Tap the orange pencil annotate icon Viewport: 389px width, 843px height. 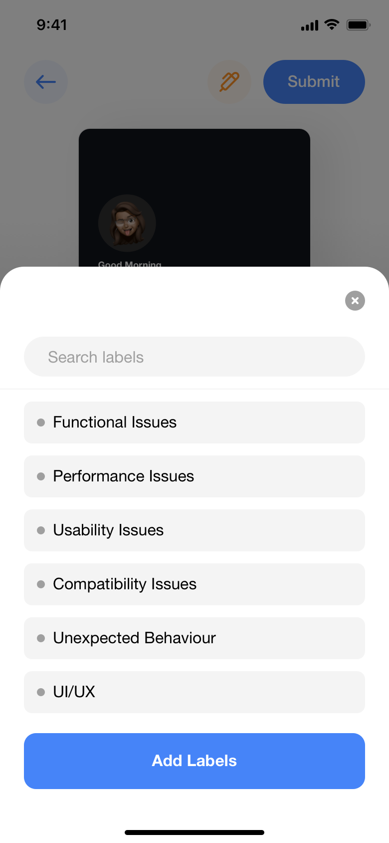click(x=229, y=82)
